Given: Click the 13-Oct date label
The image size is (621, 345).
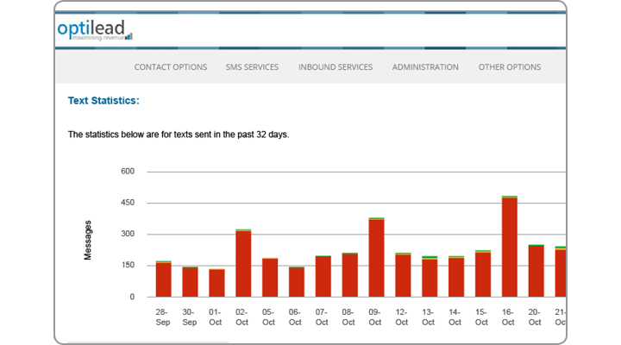Looking at the screenshot, I should [429, 316].
